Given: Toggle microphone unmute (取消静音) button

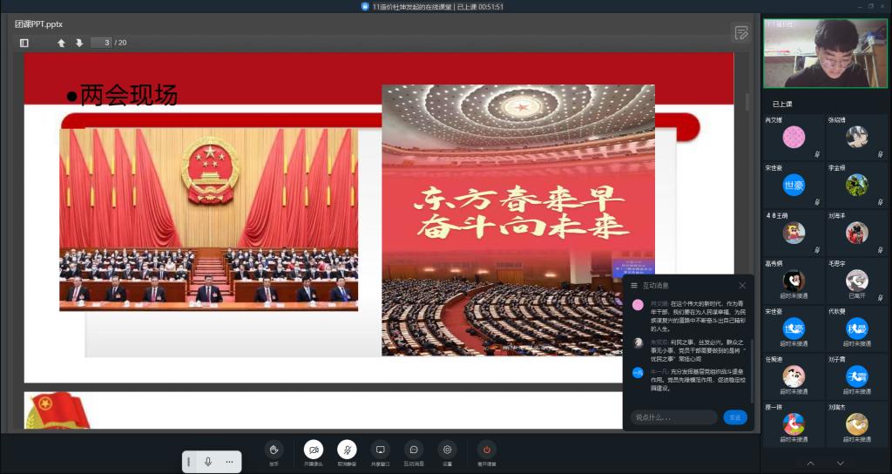Looking at the screenshot, I should [x=347, y=450].
